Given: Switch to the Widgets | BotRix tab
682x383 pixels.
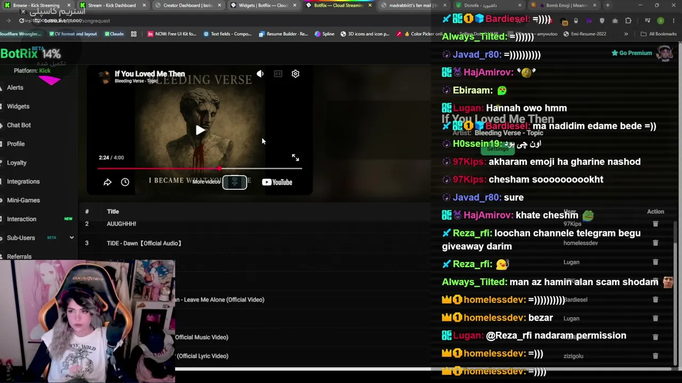Looking at the screenshot, I should click(263, 5).
